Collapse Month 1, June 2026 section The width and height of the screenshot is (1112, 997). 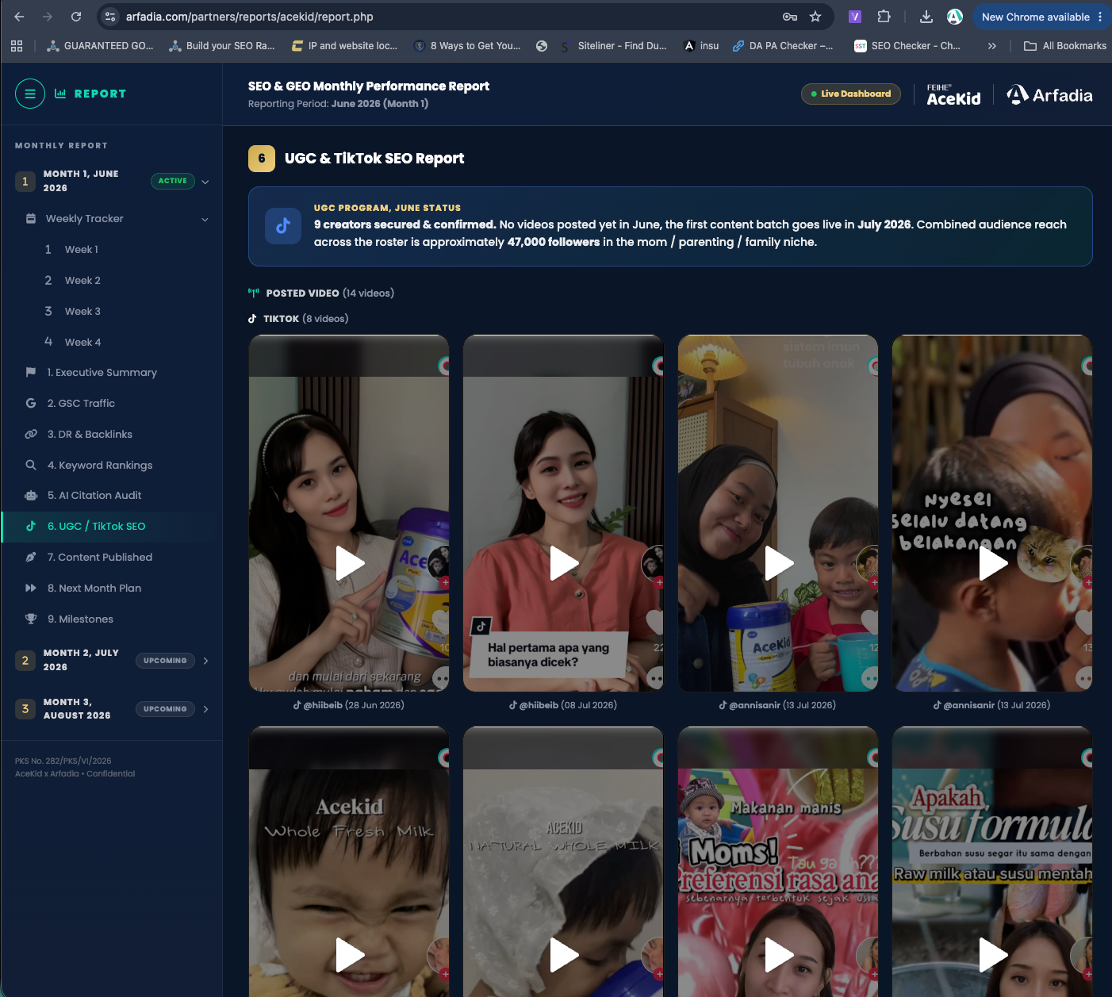tap(205, 182)
